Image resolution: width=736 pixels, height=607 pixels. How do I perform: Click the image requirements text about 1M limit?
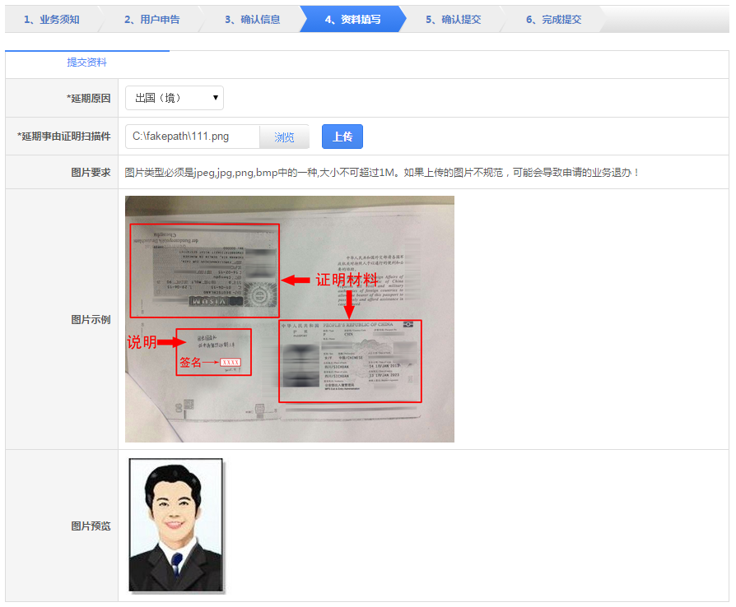click(382, 172)
